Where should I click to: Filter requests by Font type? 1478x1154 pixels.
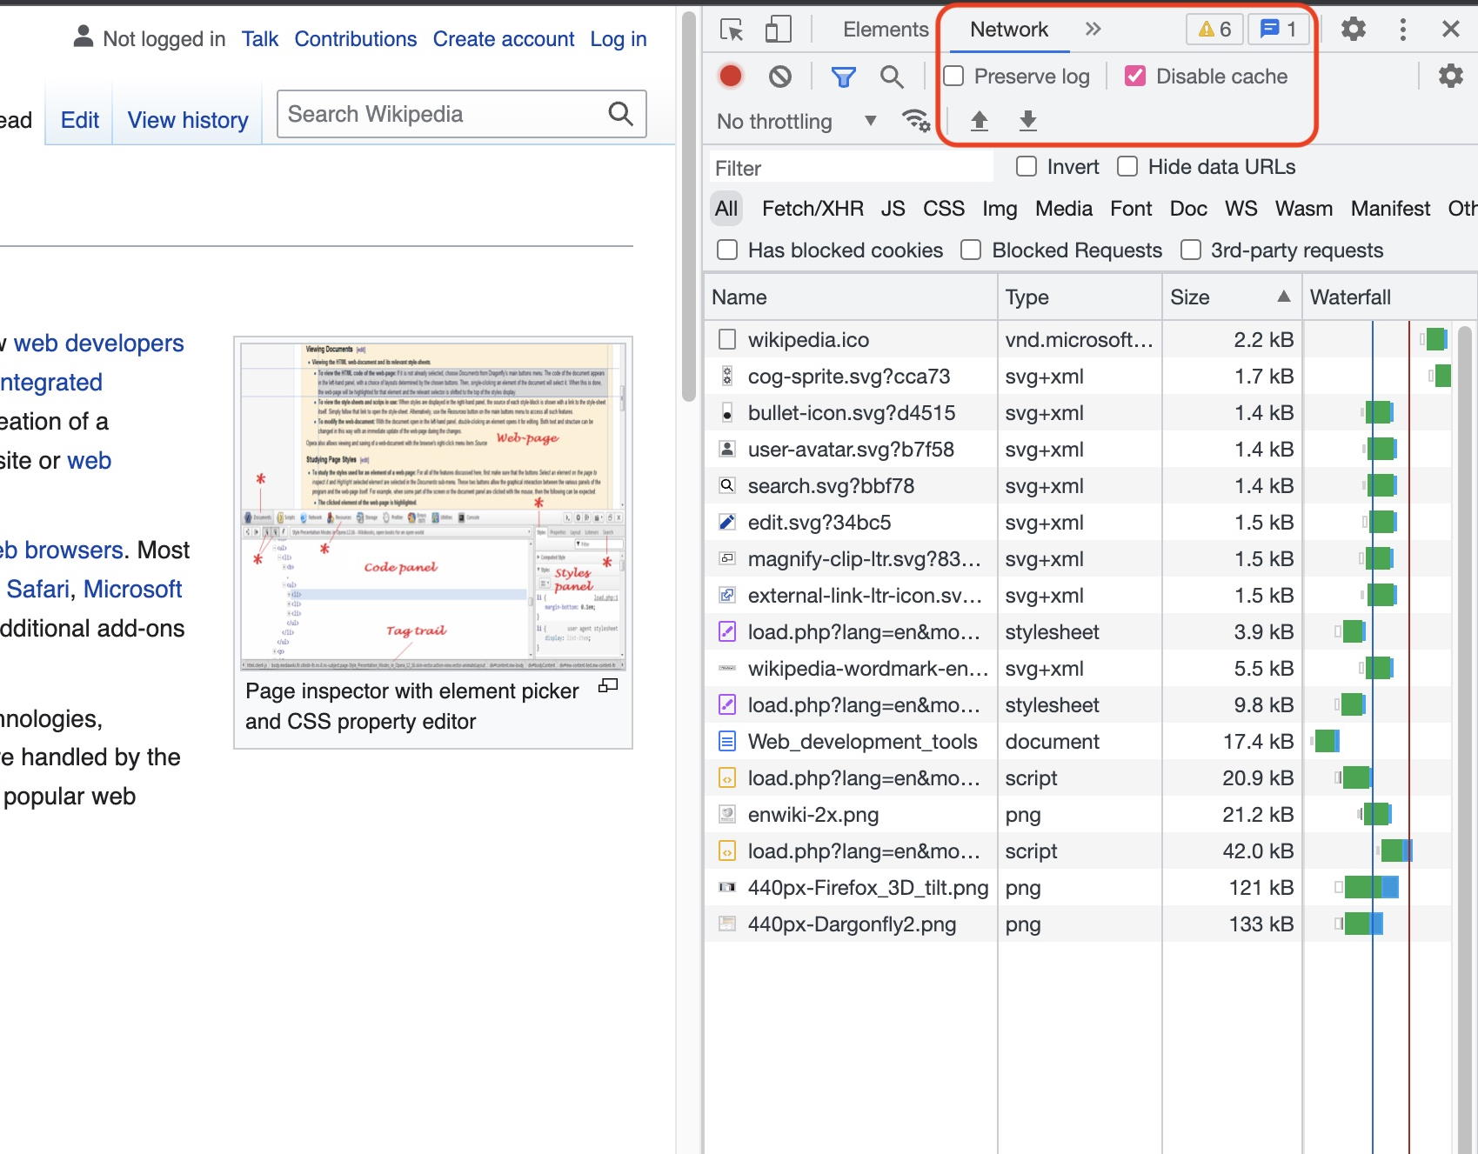(1131, 209)
